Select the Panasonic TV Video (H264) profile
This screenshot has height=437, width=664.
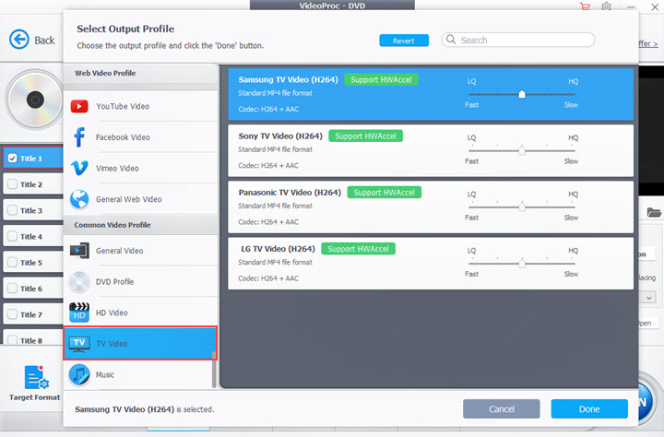(x=431, y=207)
